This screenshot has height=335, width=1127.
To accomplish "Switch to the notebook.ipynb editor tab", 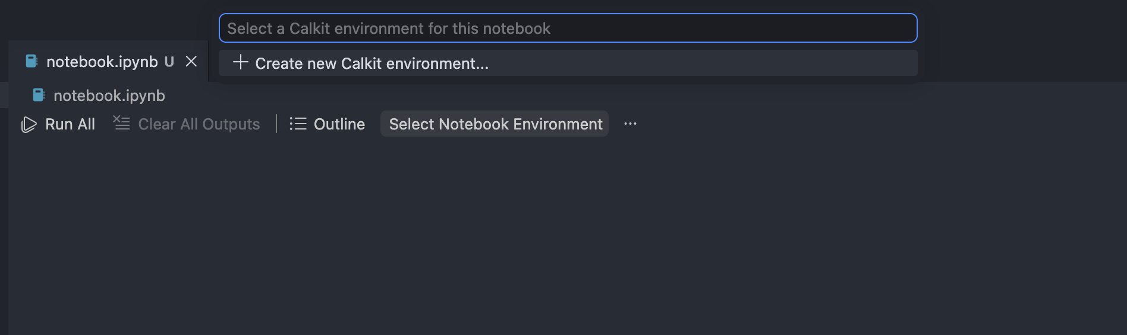I will [x=102, y=62].
